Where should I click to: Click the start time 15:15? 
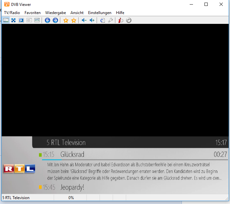[48, 154]
